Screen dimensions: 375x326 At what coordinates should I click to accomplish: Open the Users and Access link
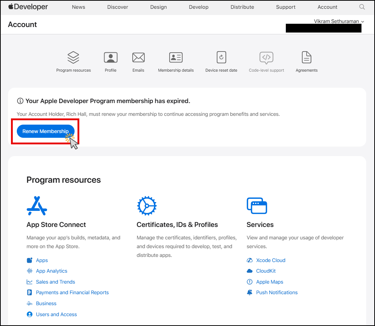pos(56,314)
